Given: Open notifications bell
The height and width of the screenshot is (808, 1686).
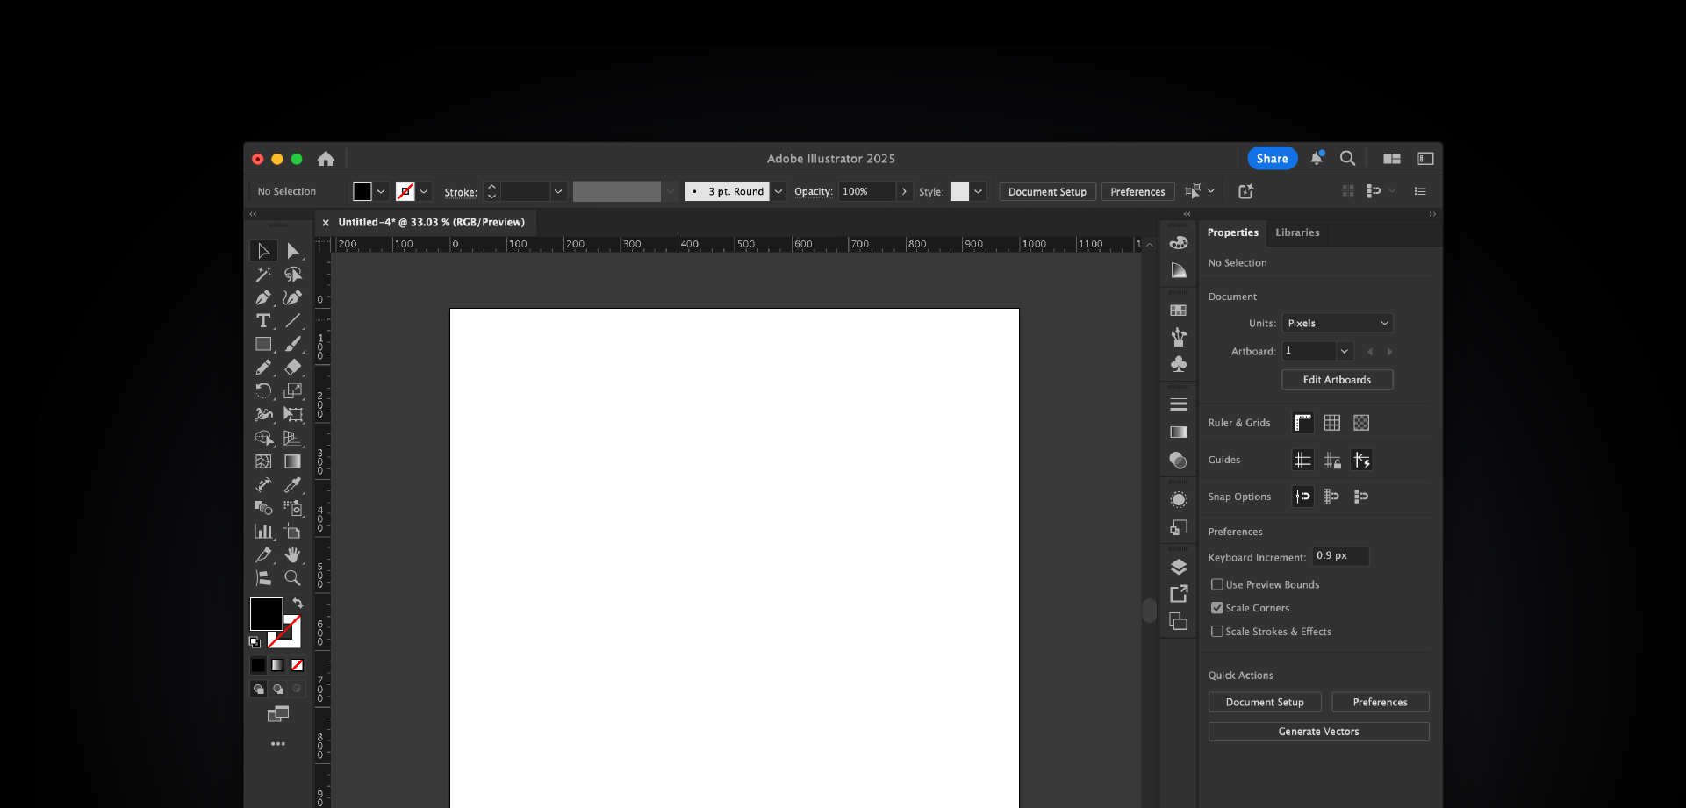Looking at the screenshot, I should [1317, 159].
